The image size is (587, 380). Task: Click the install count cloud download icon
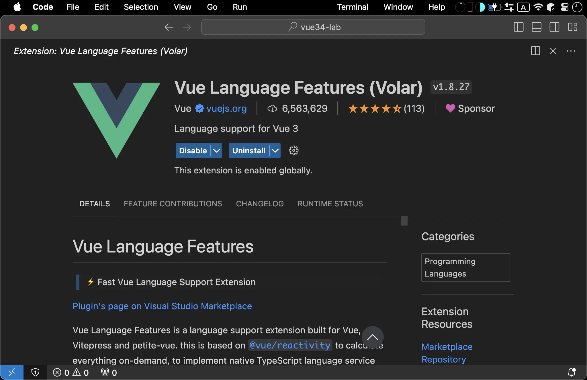[272, 109]
